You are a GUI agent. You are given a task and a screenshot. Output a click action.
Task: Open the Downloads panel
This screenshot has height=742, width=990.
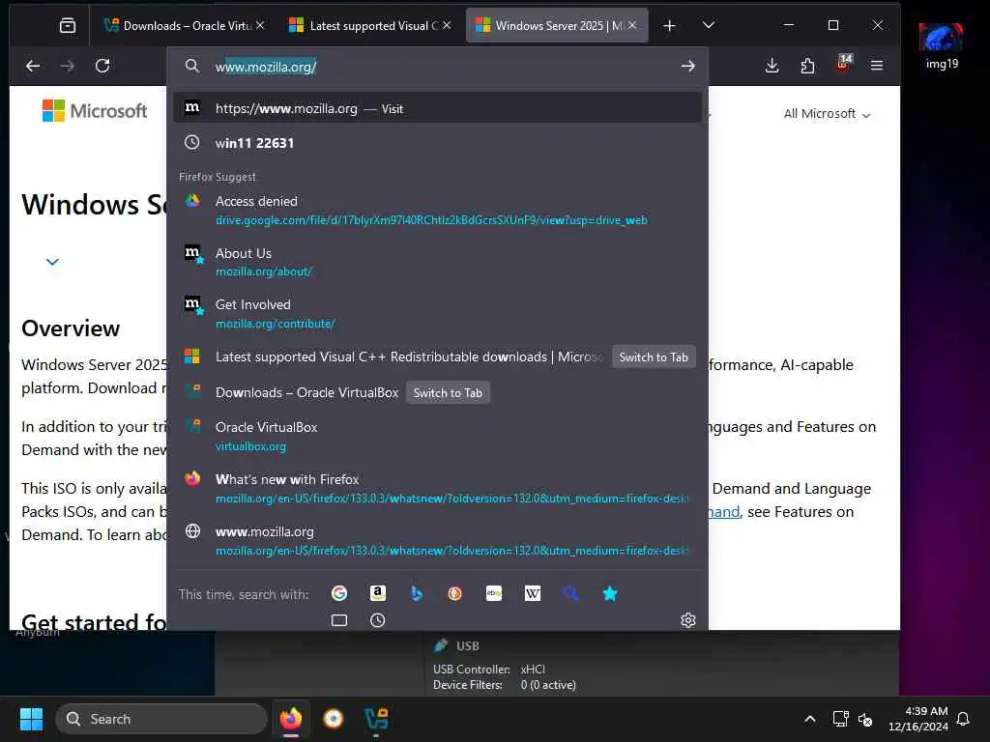point(772,66)
